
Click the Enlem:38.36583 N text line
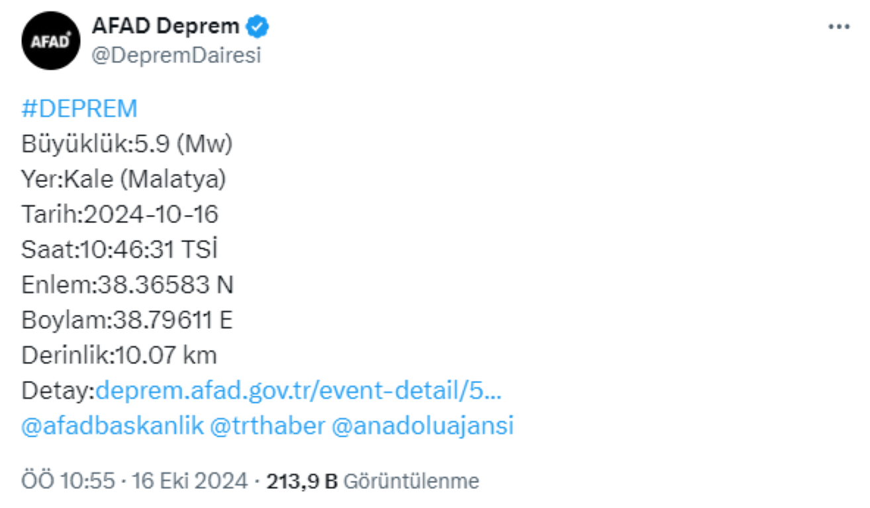click(128, 285)
